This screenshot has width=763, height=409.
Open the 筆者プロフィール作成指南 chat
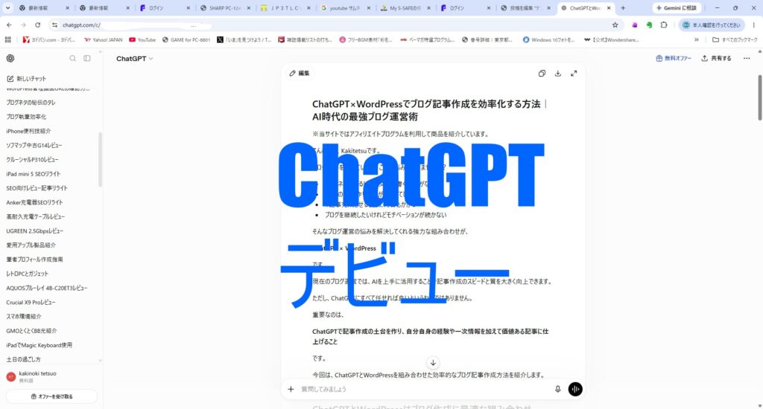(x=34, y=260)
